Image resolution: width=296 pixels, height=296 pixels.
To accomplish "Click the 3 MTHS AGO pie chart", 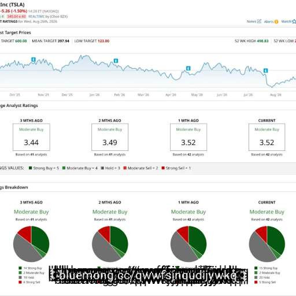I will click(31, 244).
